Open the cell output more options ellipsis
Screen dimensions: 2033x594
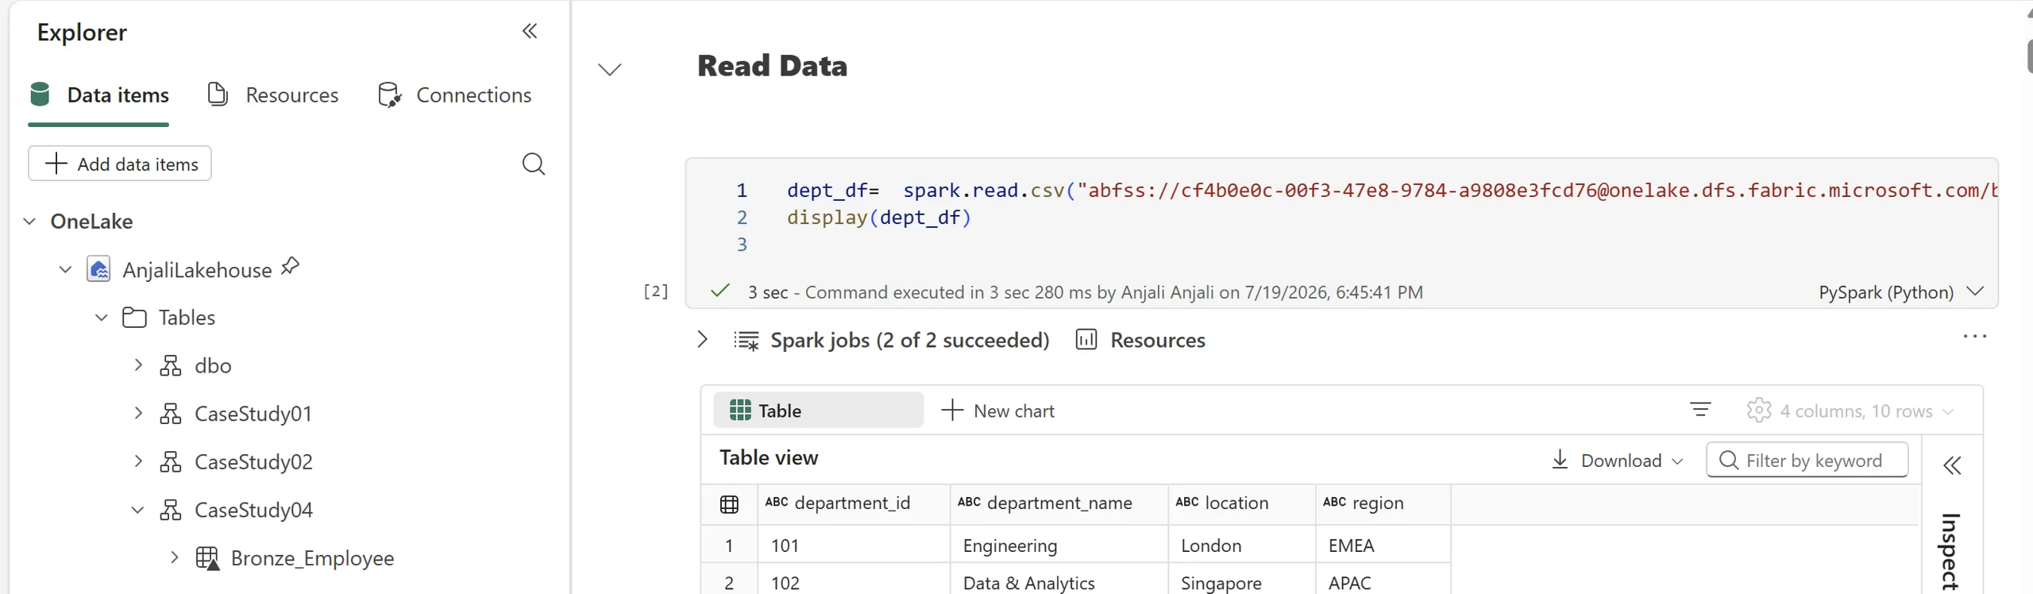click(x=1974, y=337)
